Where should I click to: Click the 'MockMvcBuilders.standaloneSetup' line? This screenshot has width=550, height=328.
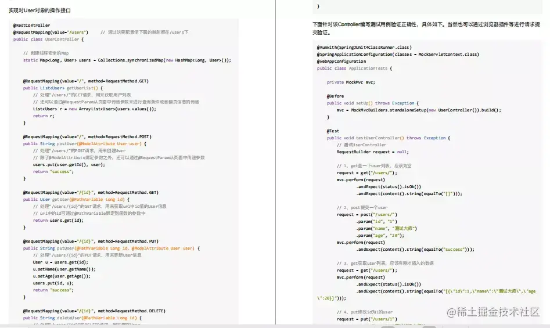click(x=419, y=110)
